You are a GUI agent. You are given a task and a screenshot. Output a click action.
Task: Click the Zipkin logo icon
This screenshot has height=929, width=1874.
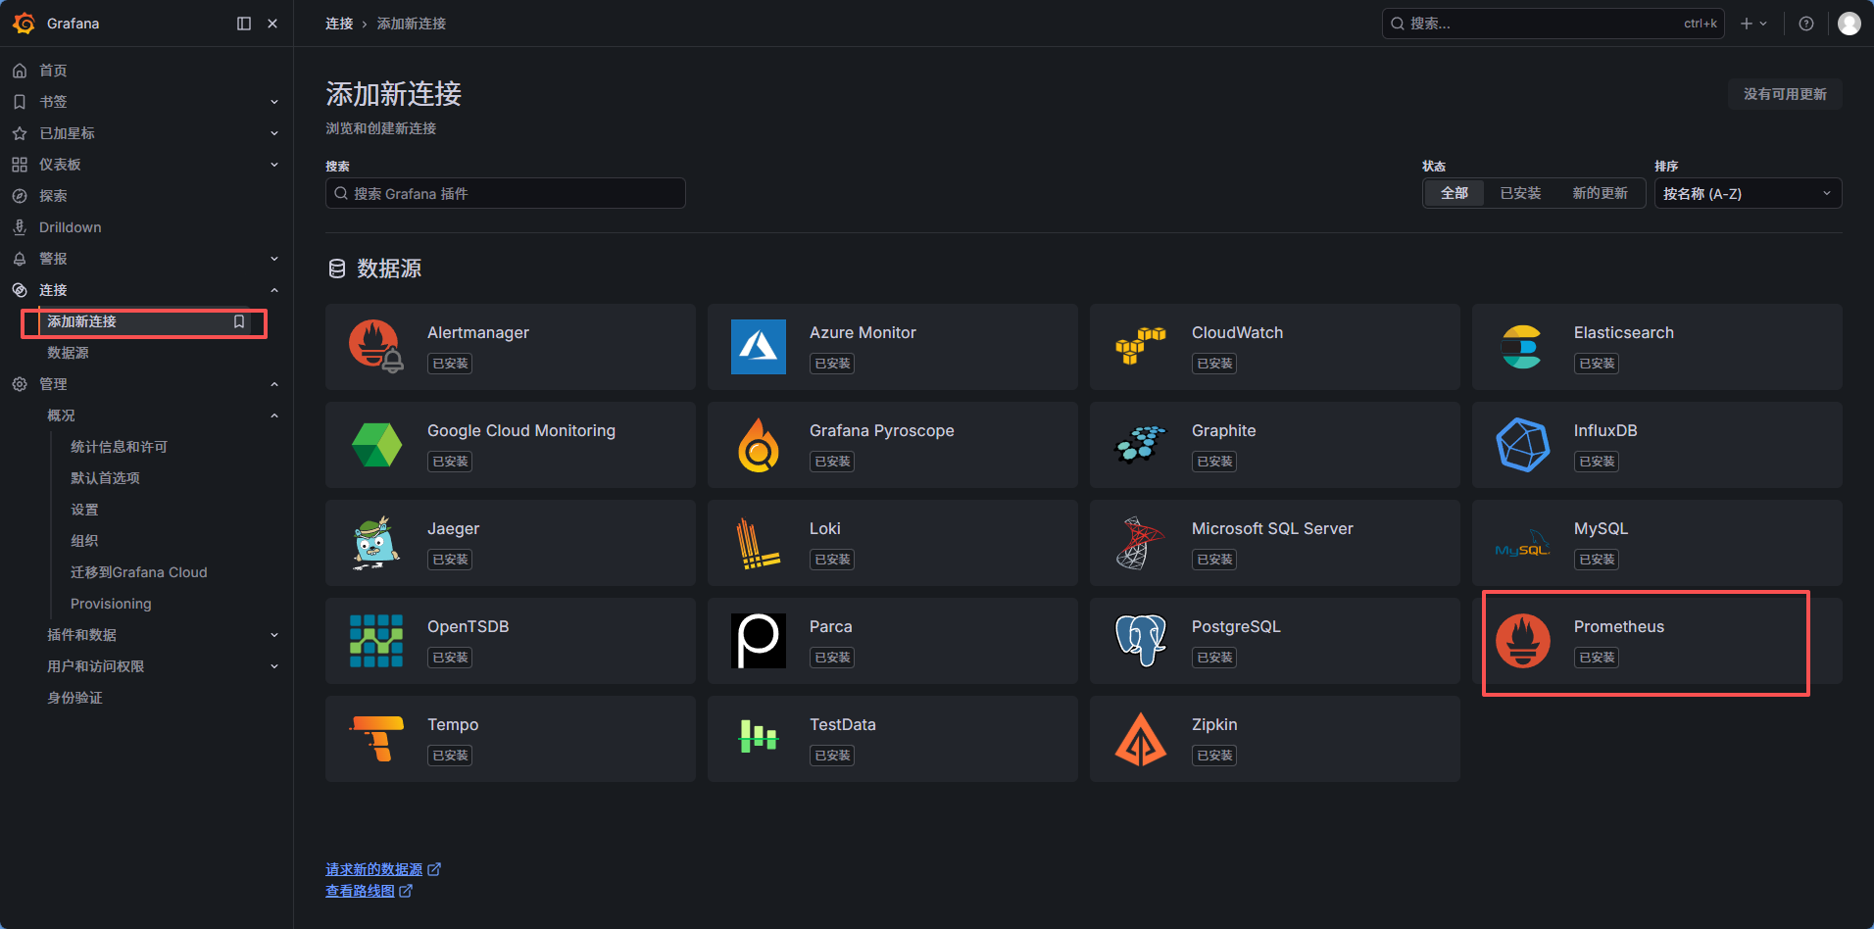[1141, 739]
